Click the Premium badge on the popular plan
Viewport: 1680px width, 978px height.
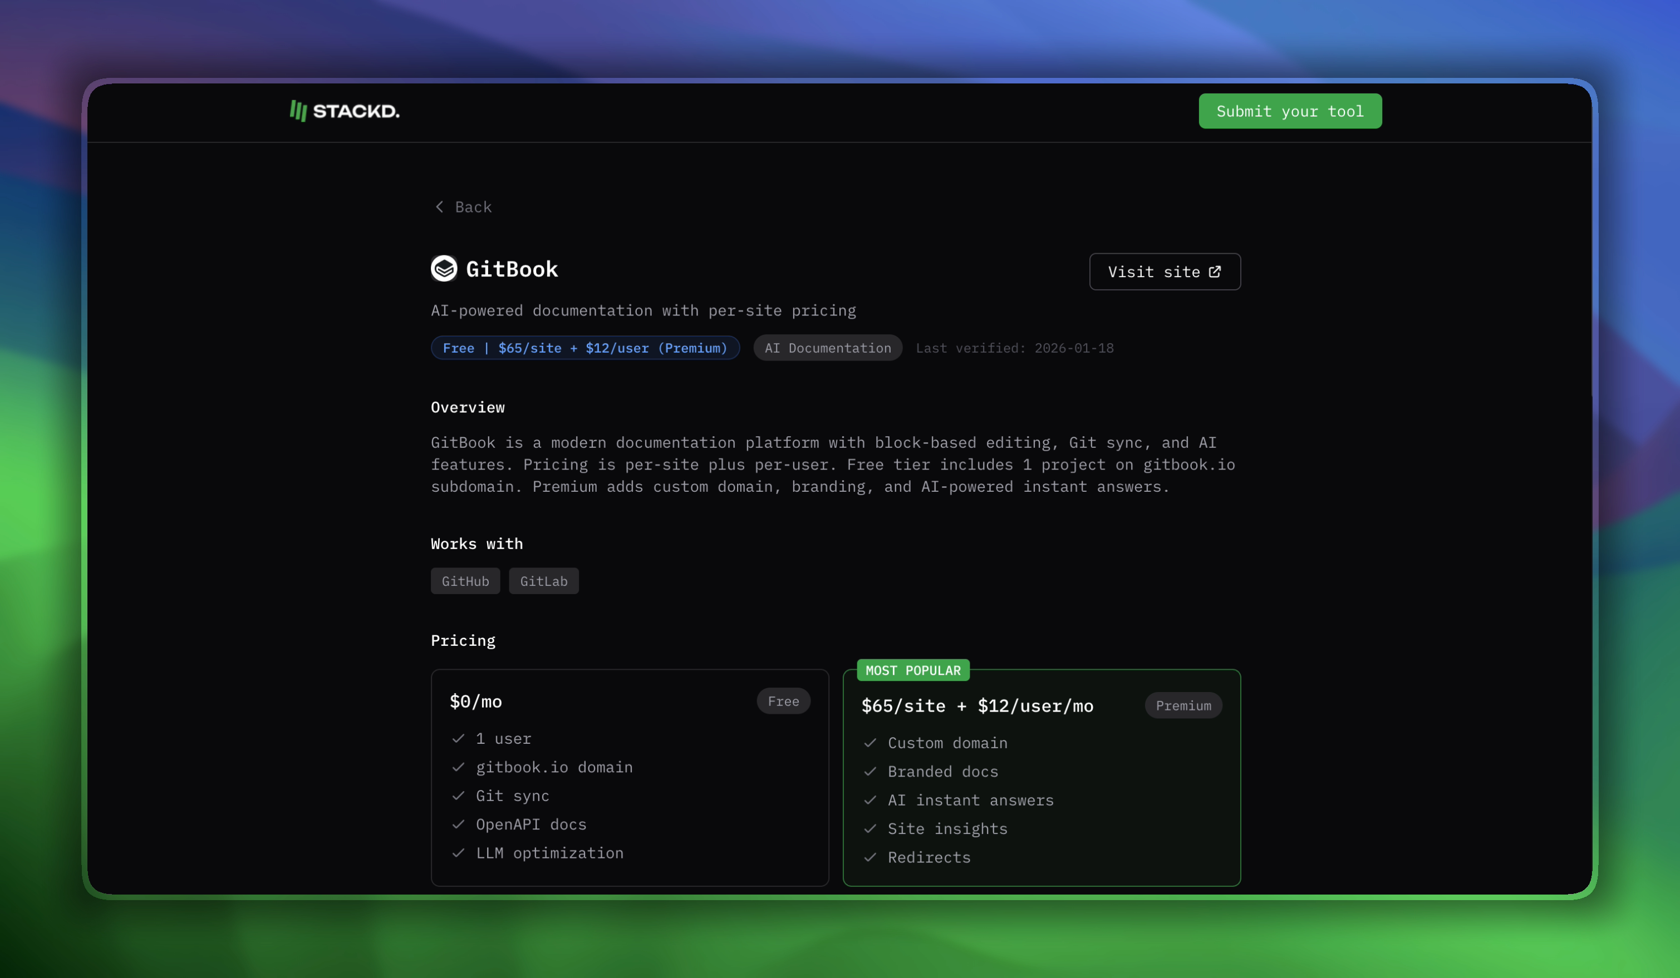pyautogui.click(x=1183, y=705)
